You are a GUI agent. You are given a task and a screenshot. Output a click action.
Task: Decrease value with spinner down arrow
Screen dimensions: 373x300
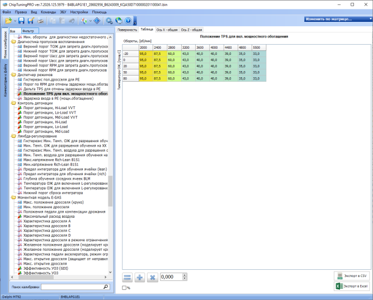(x=185, y=279)
